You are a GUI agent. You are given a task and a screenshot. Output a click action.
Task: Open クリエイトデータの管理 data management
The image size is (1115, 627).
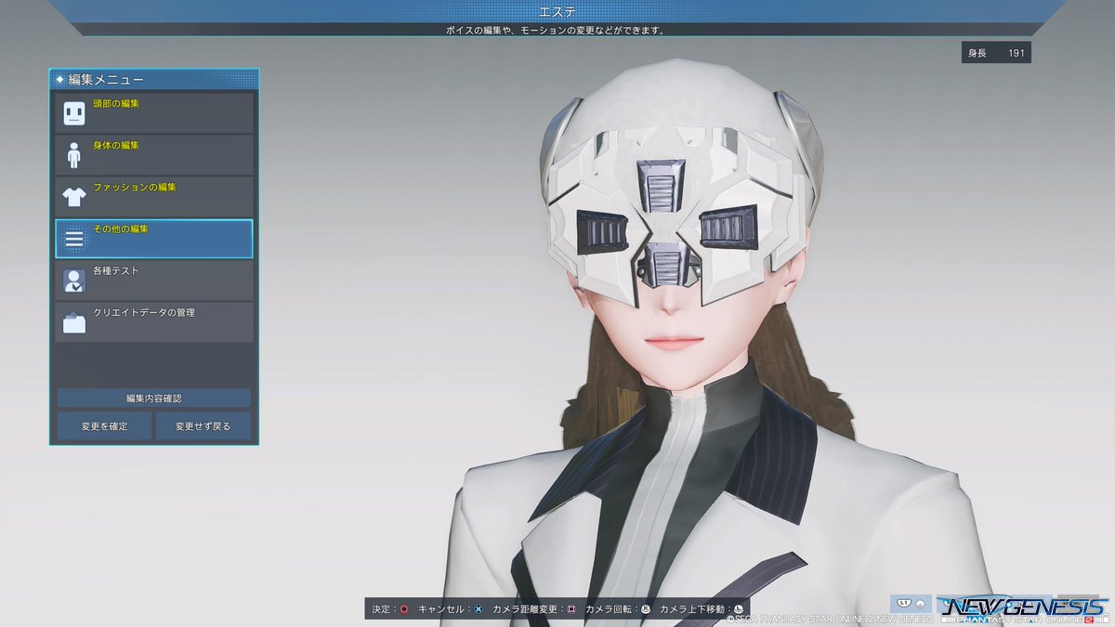click(154, 322)
